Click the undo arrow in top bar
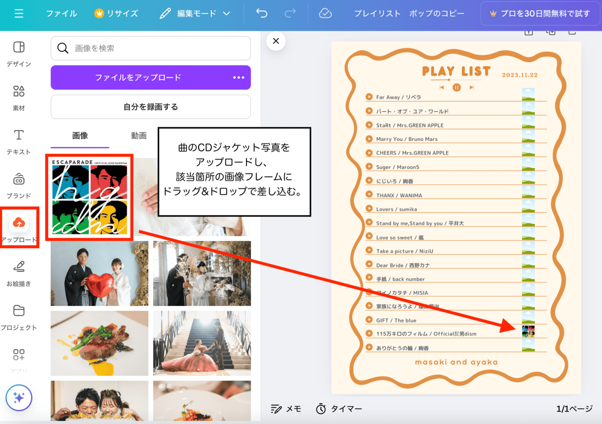 [262, 14]
